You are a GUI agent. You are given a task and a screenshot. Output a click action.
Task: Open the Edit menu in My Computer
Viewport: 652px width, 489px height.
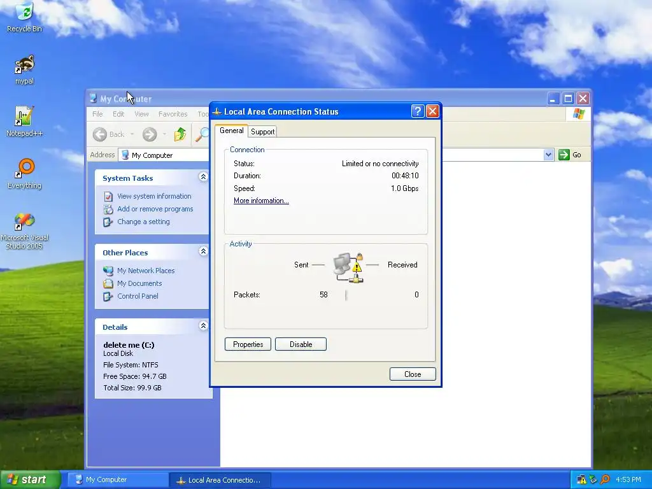point(118,114)
